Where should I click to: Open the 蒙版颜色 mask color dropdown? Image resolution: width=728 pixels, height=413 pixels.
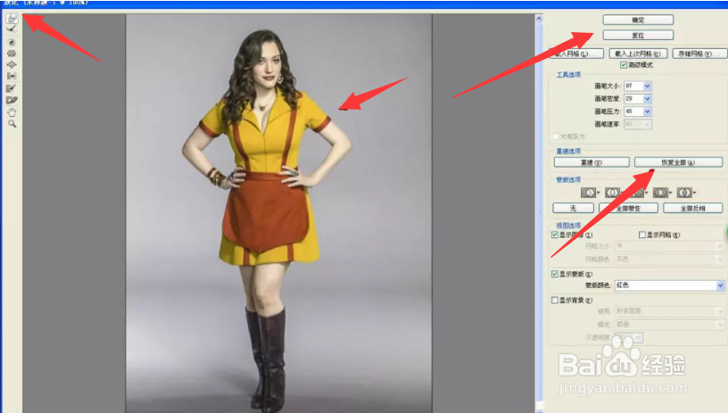(x=669, y=285)
